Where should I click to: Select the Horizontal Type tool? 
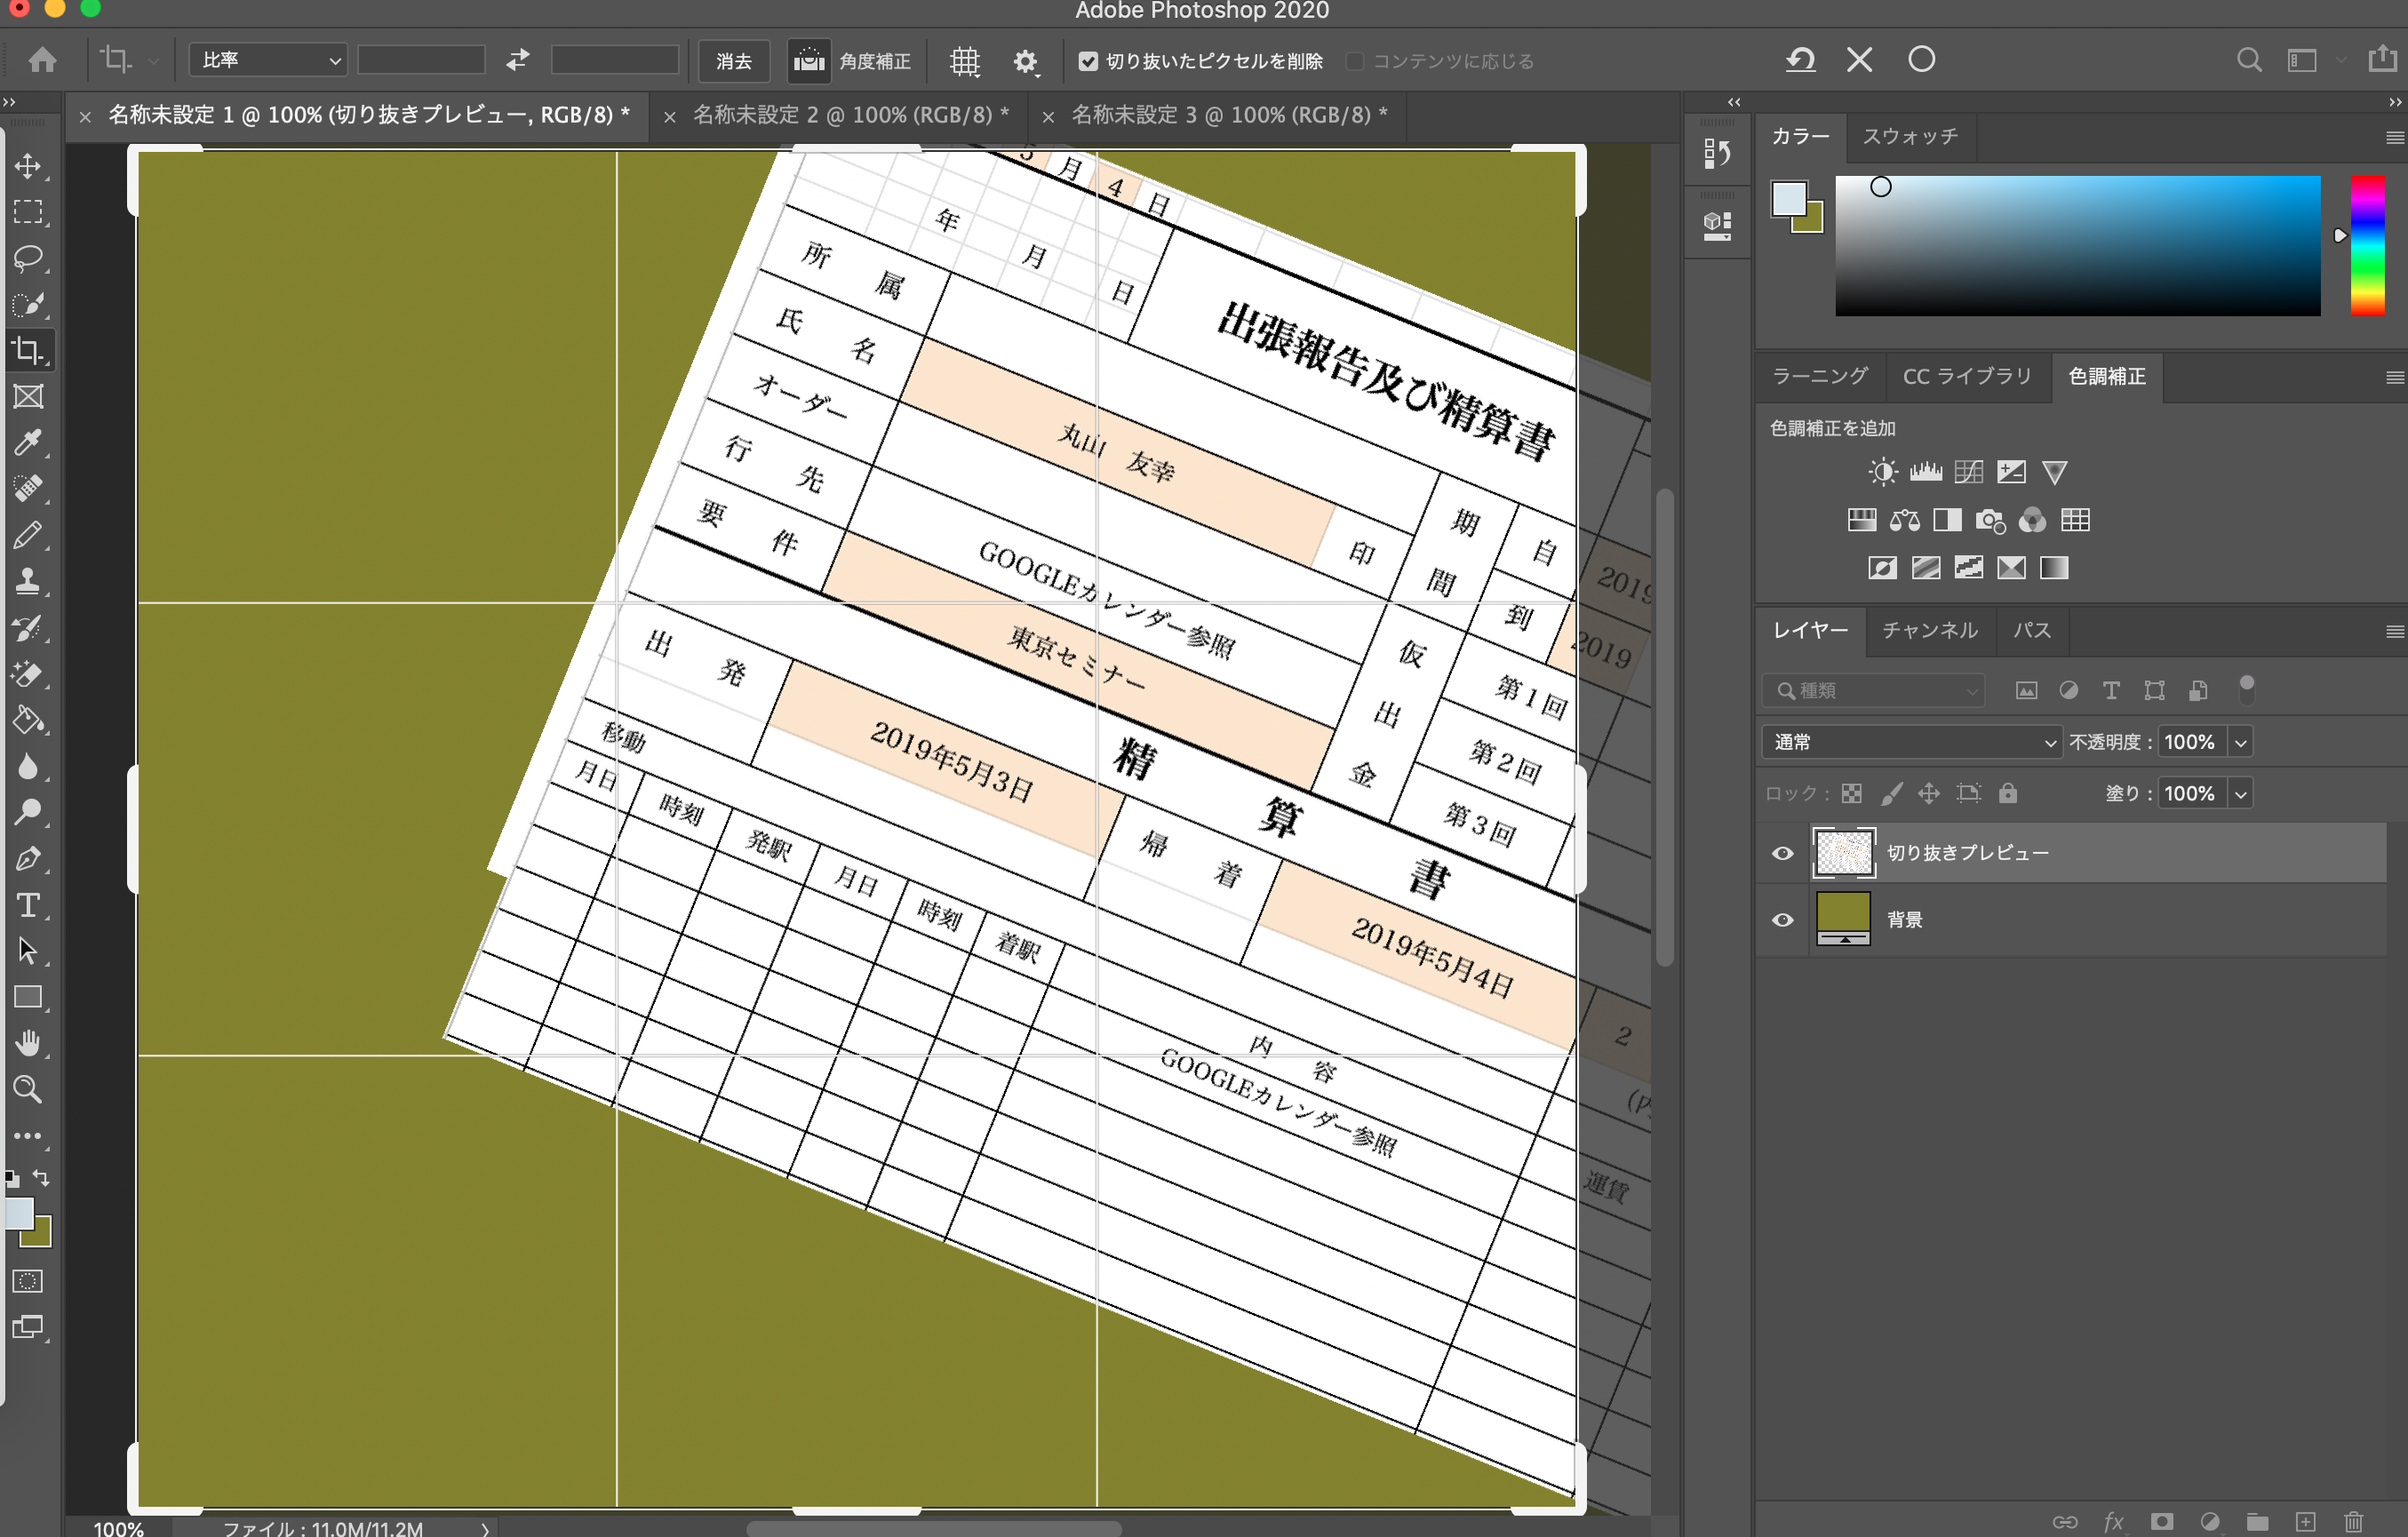tap(28, 905)
